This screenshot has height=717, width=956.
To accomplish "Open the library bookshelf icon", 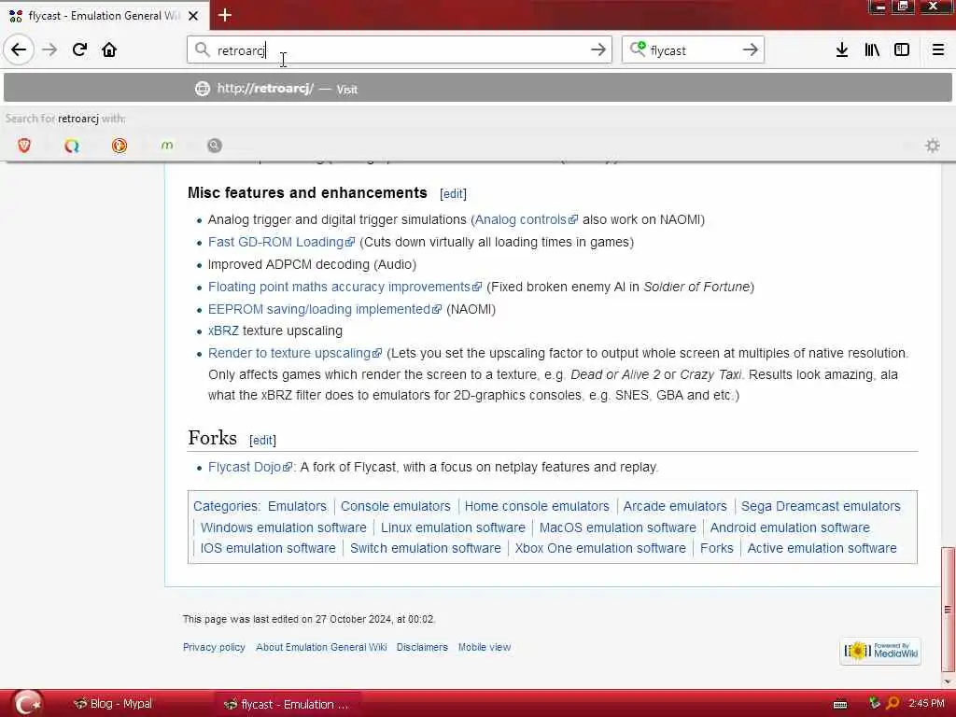I will (x=872, y=49).
